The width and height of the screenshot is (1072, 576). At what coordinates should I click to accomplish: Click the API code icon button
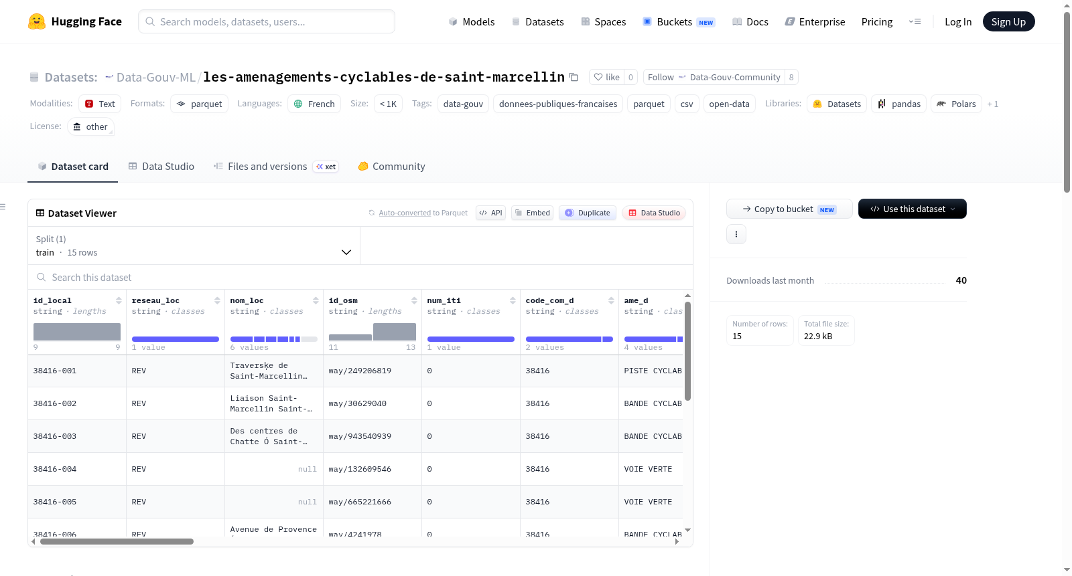point(490,213)
